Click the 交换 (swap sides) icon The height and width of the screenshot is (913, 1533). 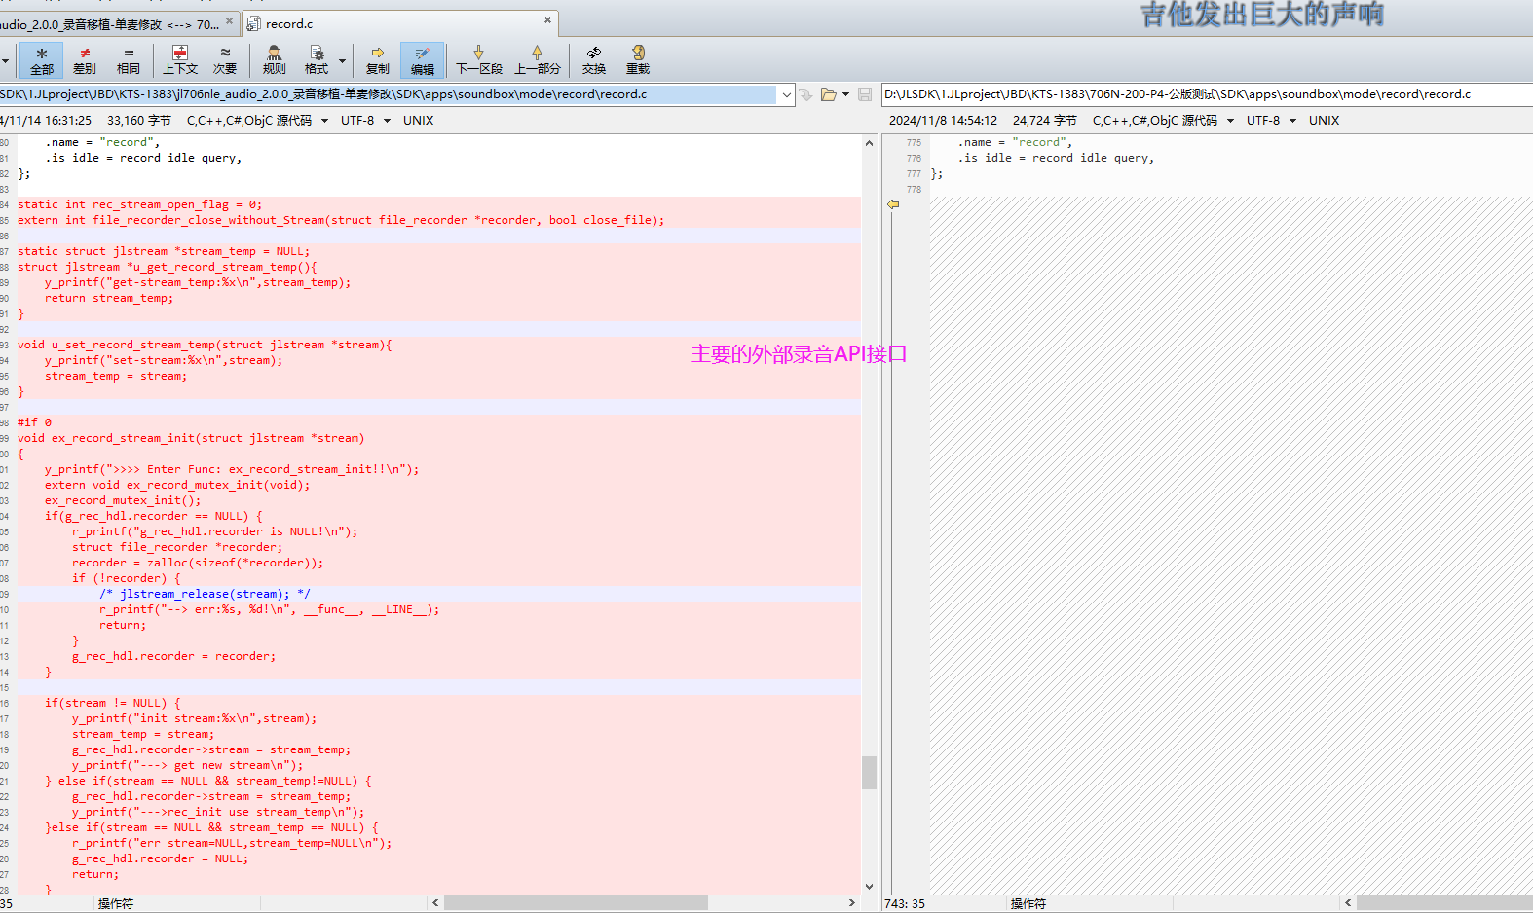pos(594,60)
